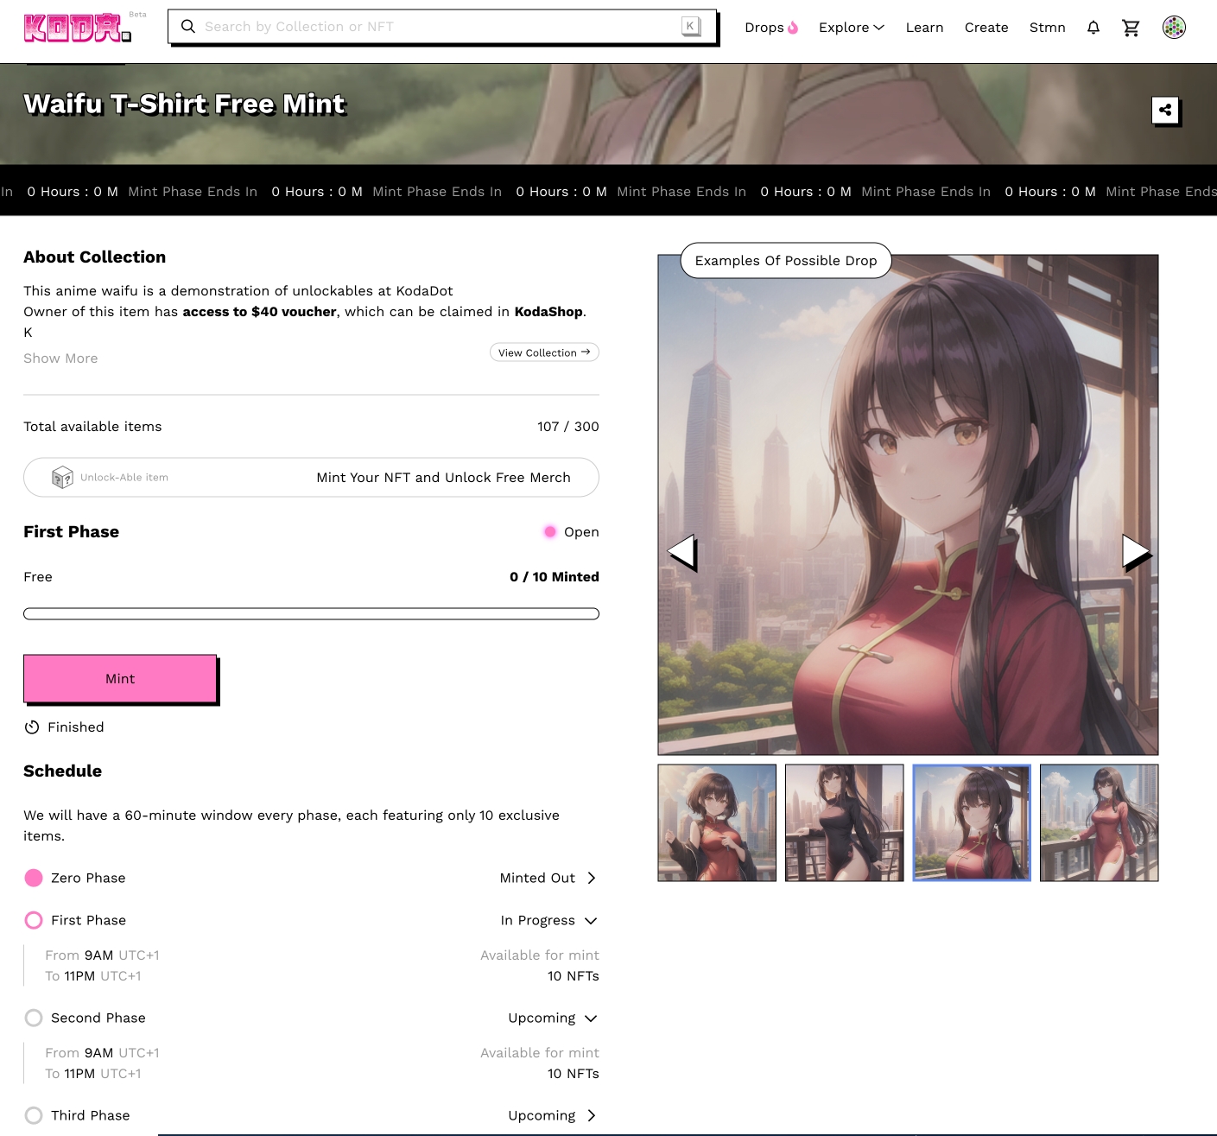Viewport: 1217px width, 1136px height.
Task: Select the Second Phase radio marker
Action: [x=34, y=1018]
